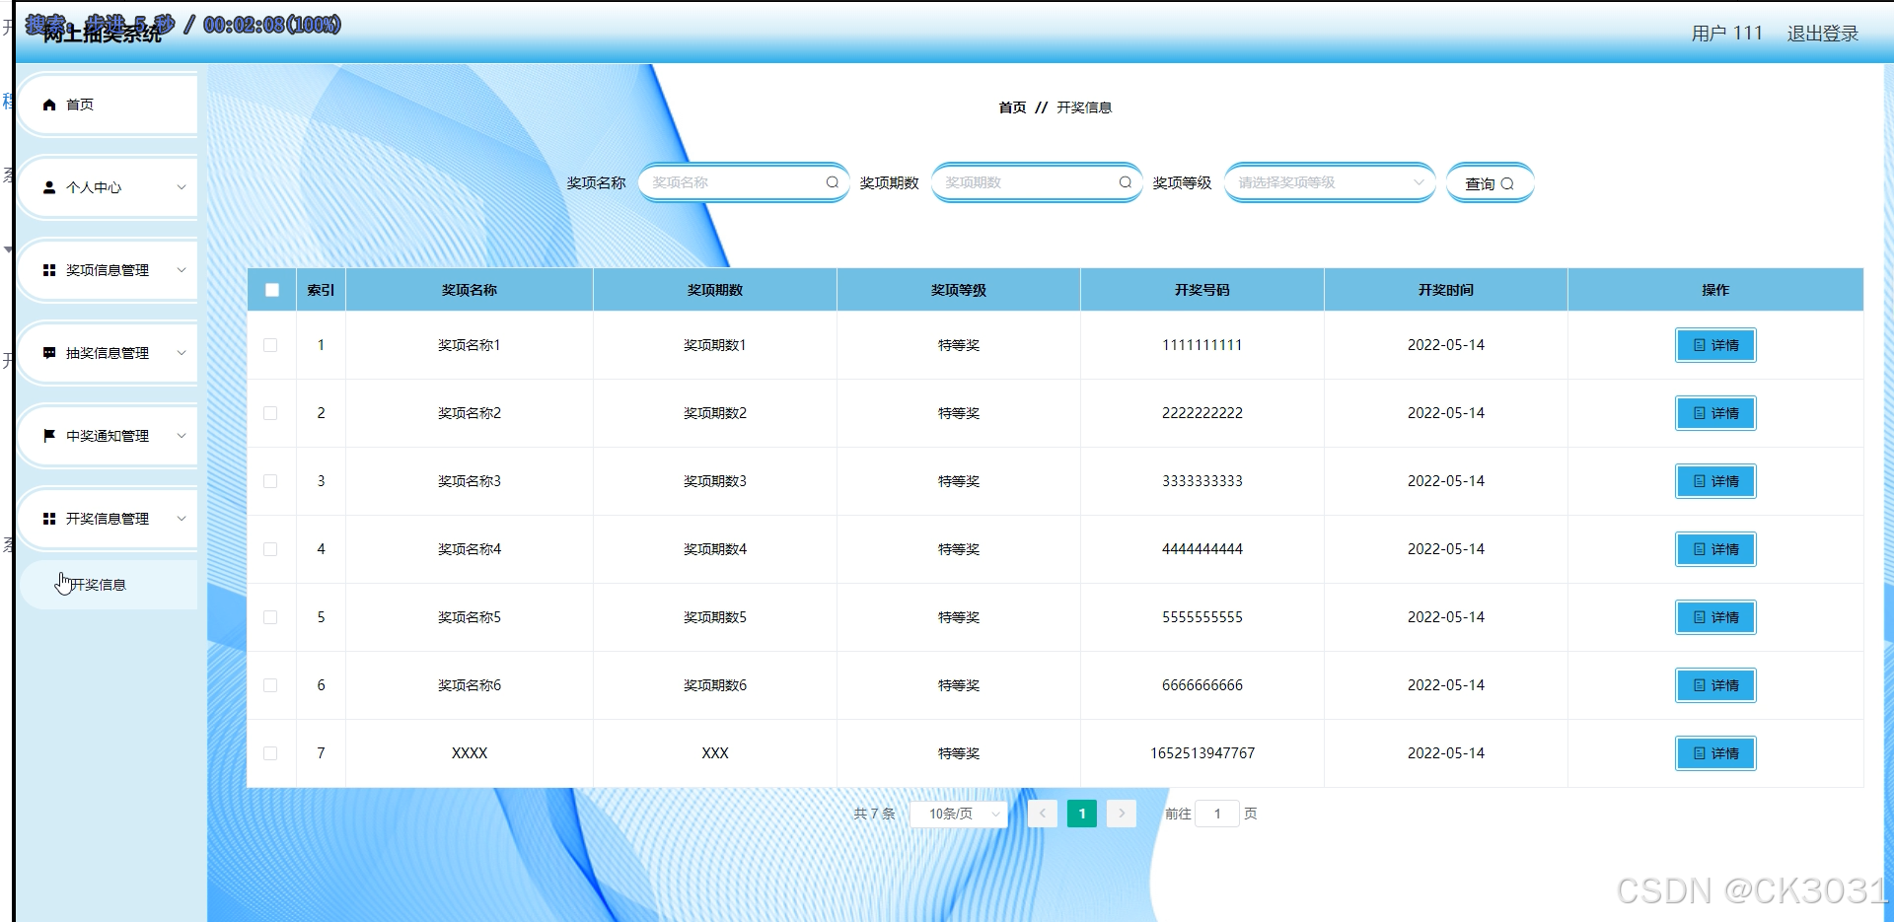Screen dimensions: 1894x922
Task: Expand the 个人中心 menu chevron
Action: 182,187
